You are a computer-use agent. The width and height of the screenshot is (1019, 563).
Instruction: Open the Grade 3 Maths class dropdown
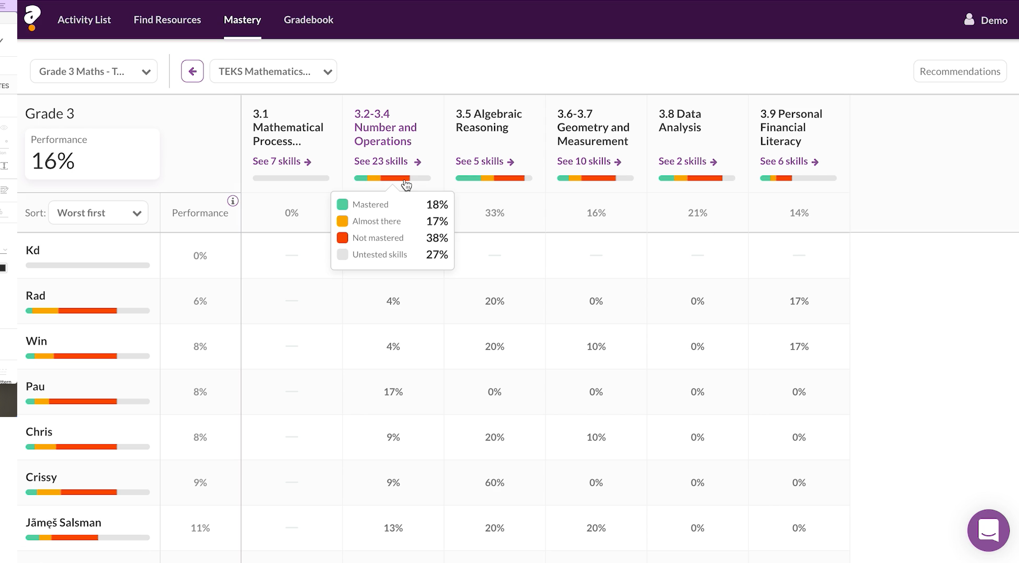[94, 71]
